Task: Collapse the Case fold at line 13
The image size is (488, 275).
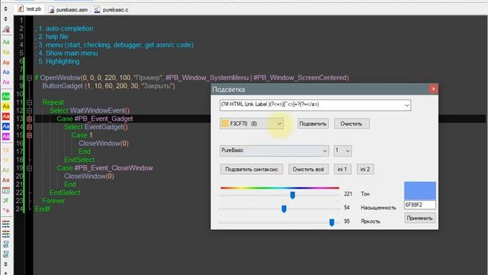Action: click(29, 119)
